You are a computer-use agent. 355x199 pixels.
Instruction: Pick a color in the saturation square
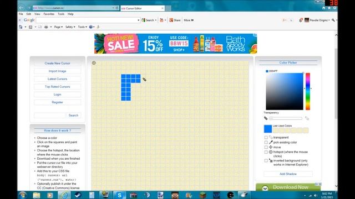point(285,91)
